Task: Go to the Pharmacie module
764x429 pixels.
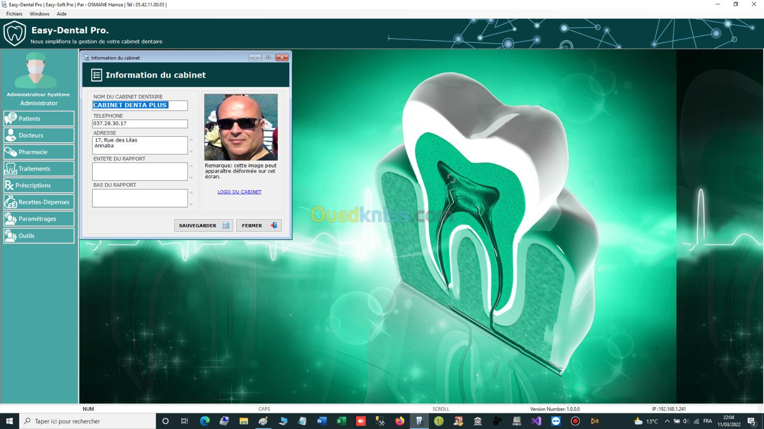Action: (39, 152)
